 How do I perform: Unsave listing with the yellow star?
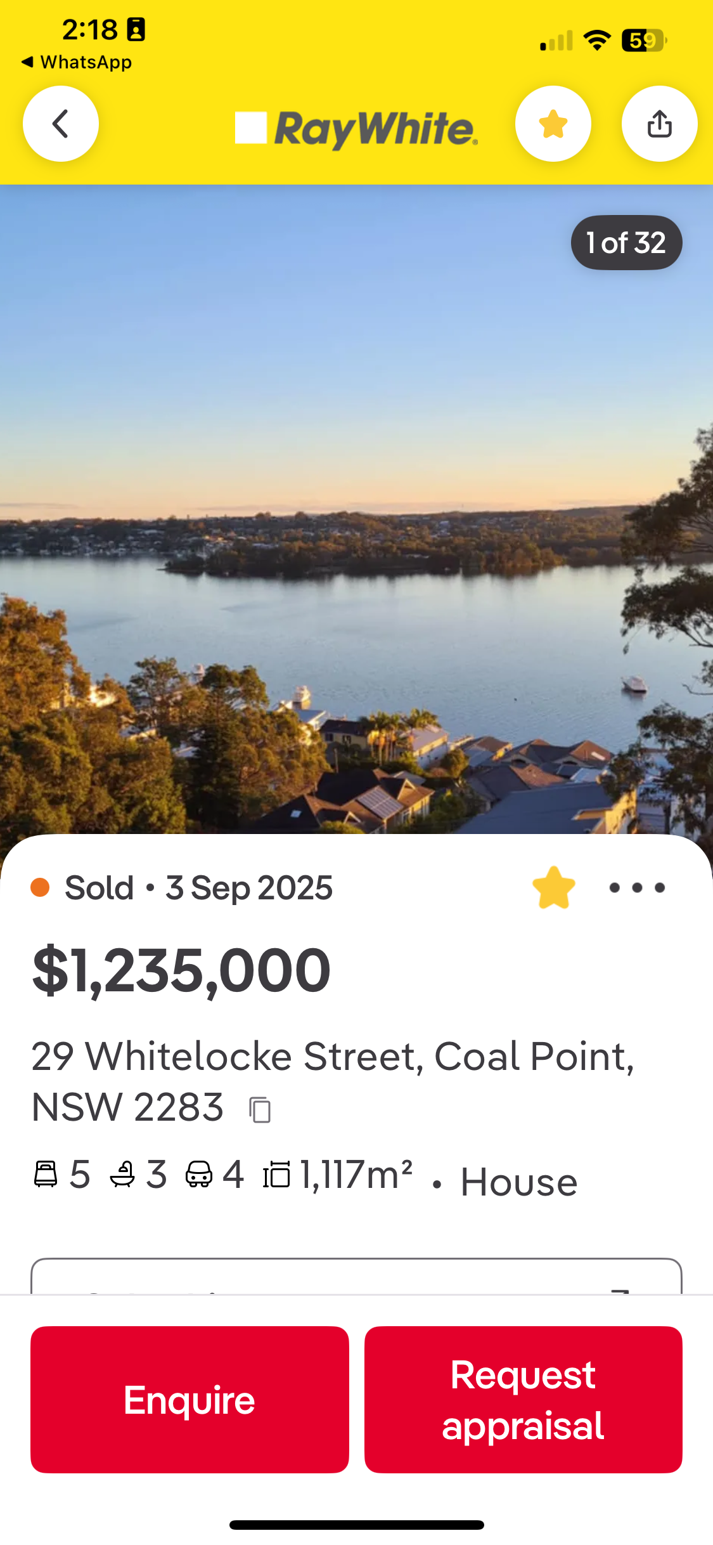[553, 887]
